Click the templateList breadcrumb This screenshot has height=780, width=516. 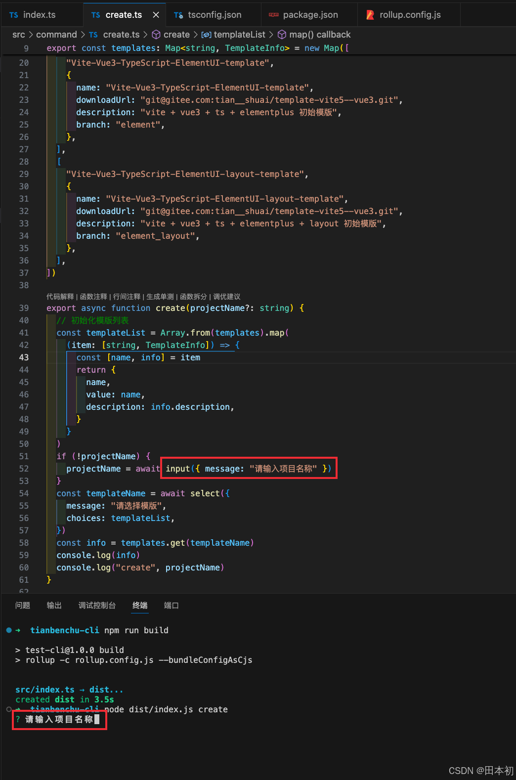[x=239, y=35]
